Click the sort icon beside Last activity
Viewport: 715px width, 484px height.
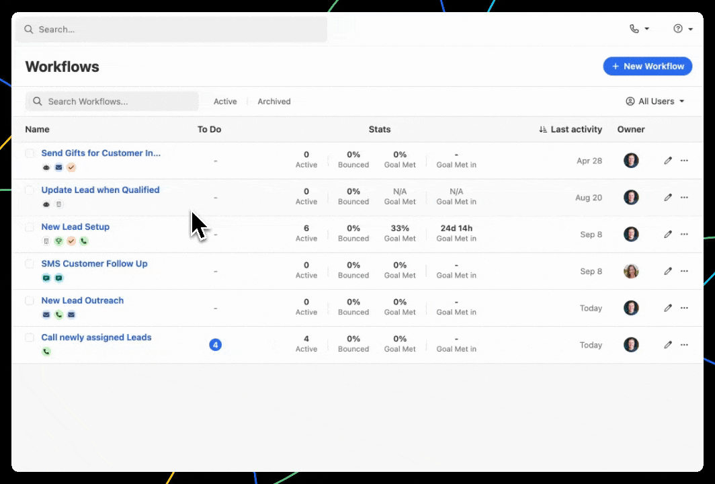coord(543,130)
